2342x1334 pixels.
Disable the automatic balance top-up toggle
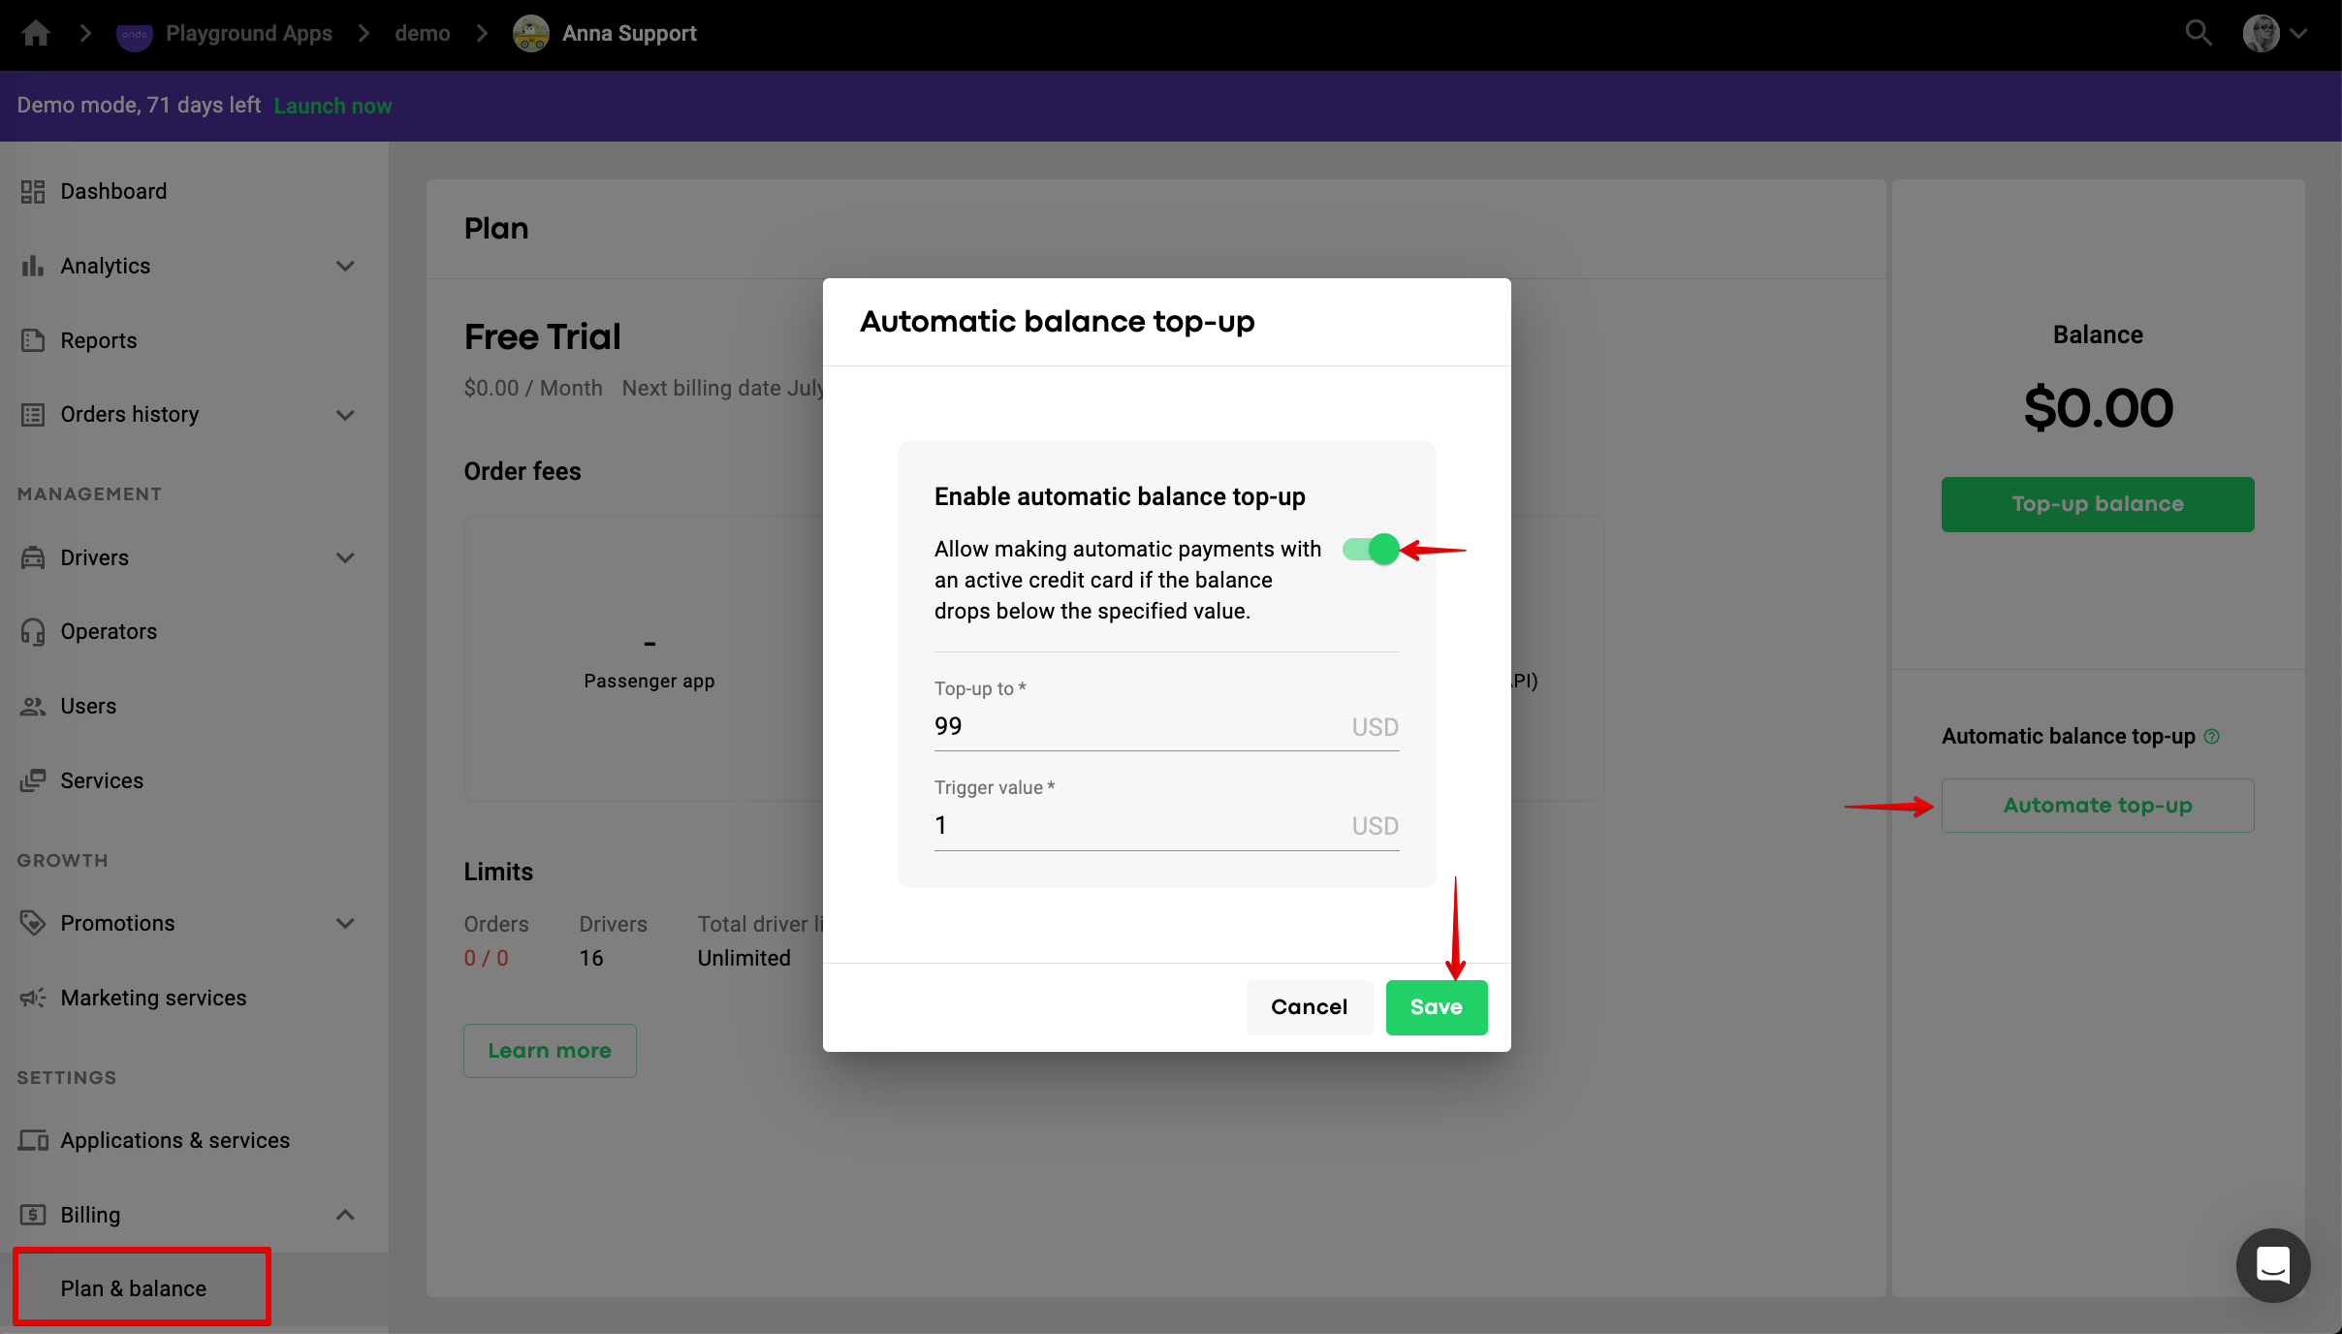1371,550
